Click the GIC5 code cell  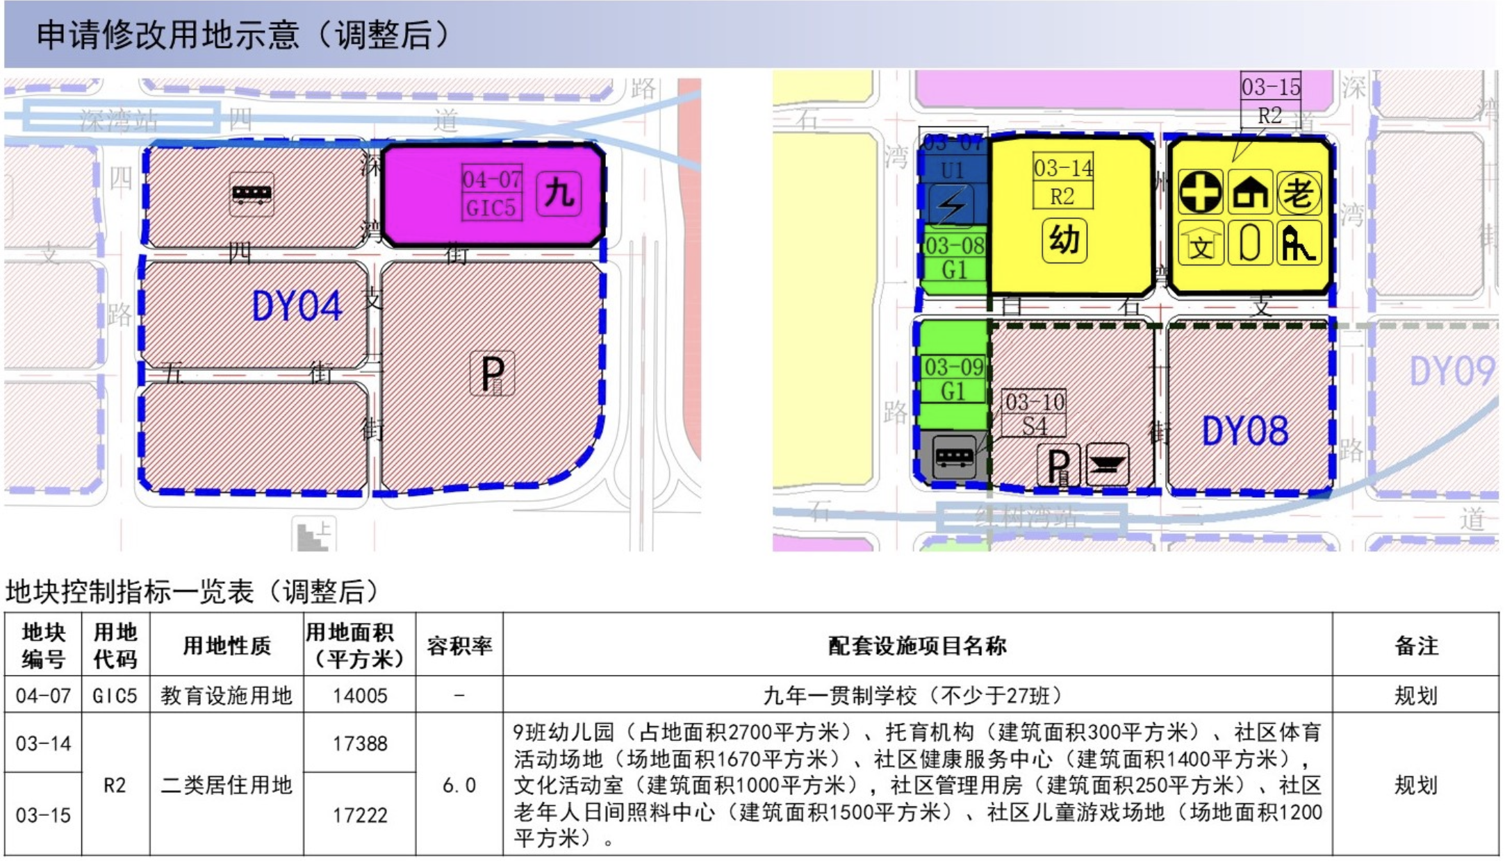tap(115, 695)
